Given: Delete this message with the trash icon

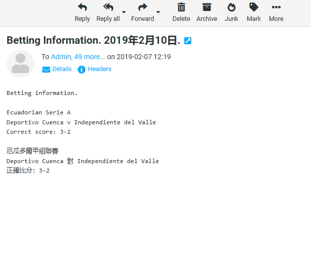Looking at the screenshot, I should (x=181, y=7).
